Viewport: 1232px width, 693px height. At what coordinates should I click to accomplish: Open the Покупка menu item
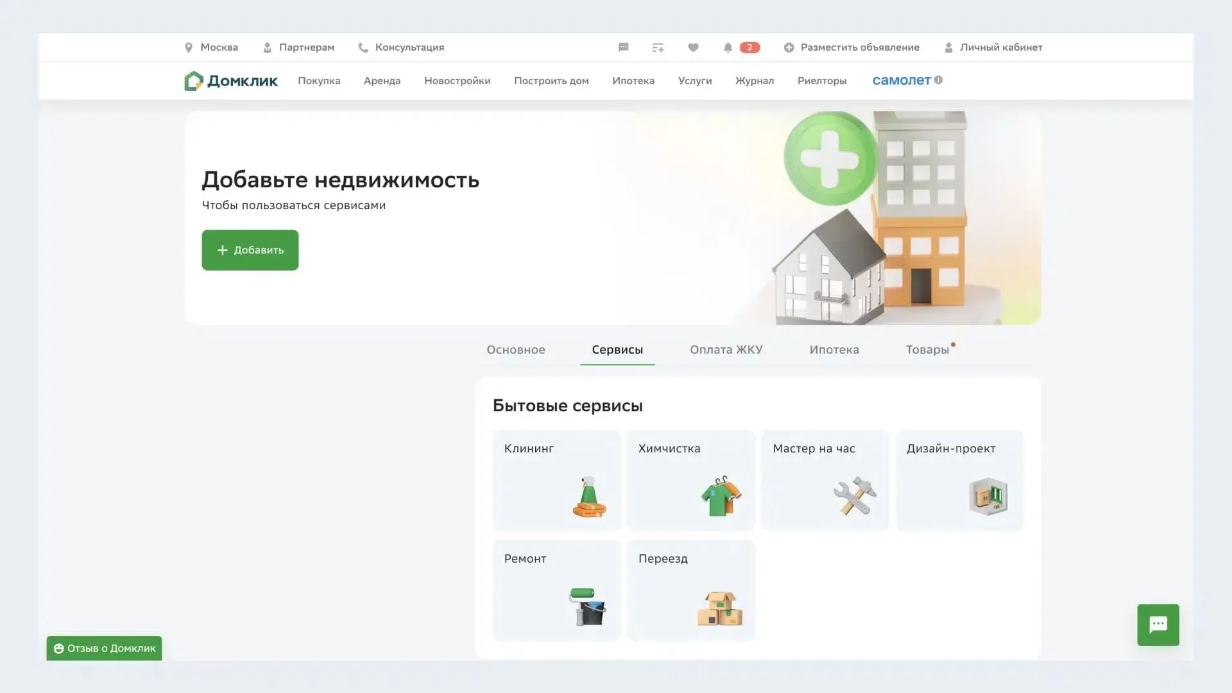[x=319, y=81]
